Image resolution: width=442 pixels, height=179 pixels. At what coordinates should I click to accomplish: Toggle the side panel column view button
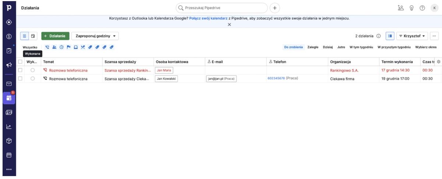click(x=390, y=36)
